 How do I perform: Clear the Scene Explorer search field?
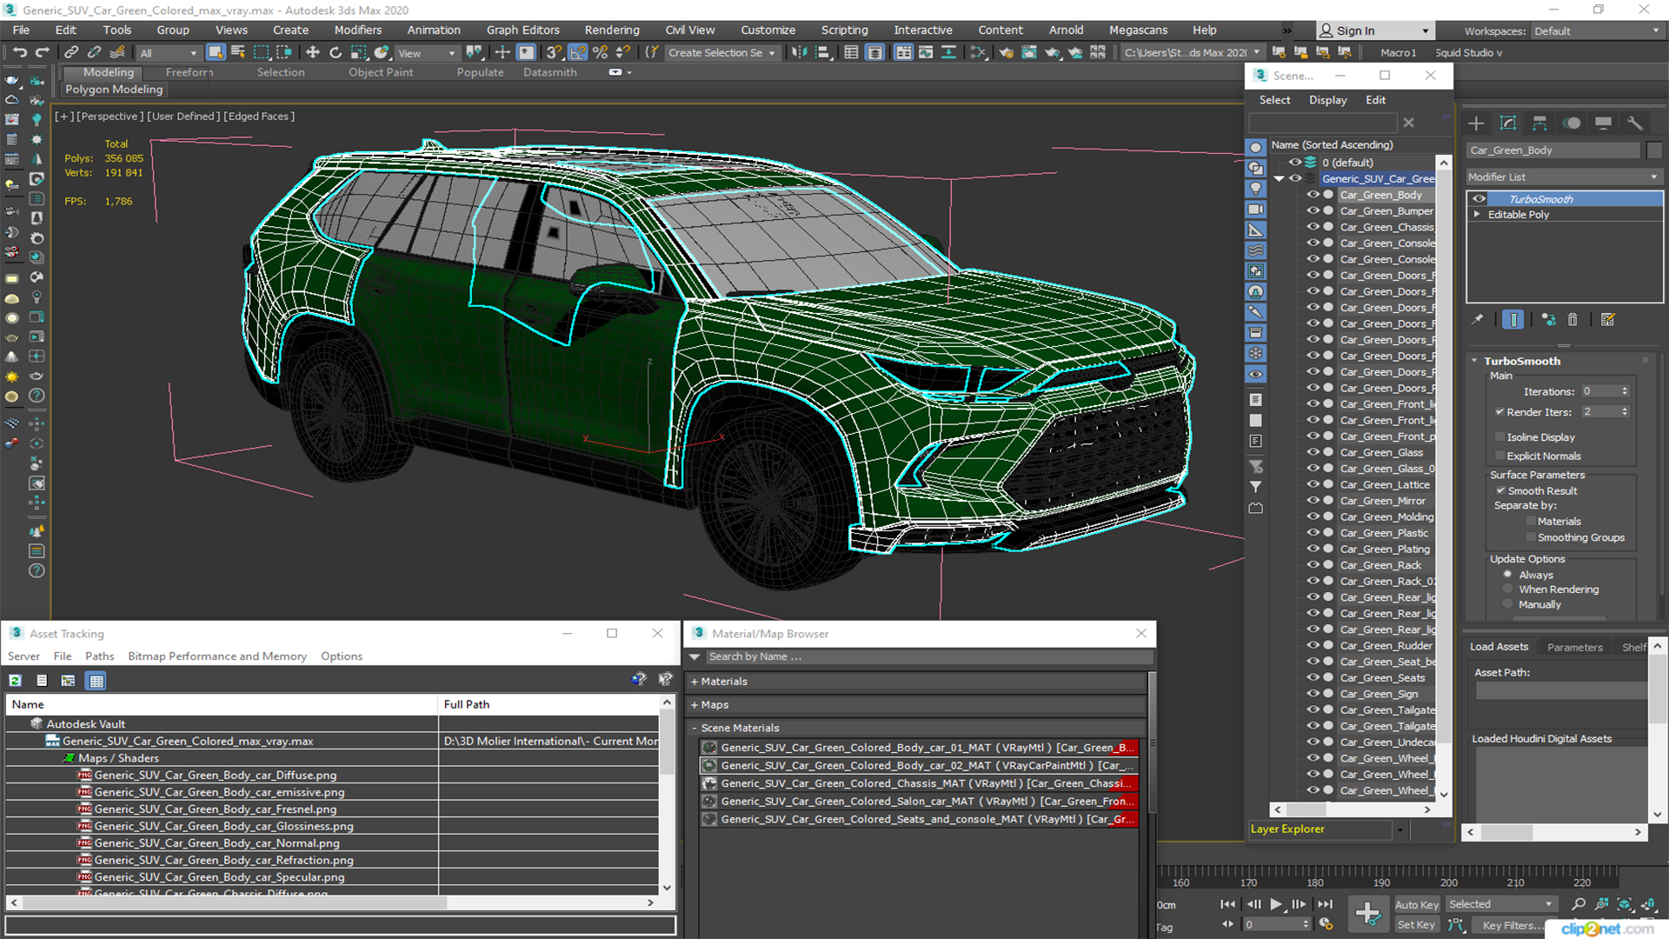1409,123
